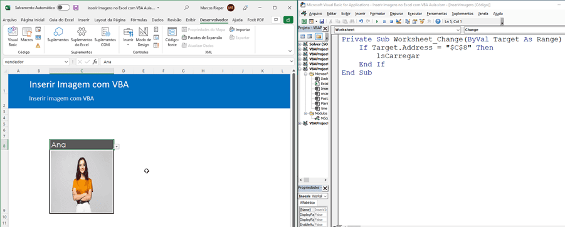
Task: Open the Ferramentas menu in VBA
Action: point(436,14)
